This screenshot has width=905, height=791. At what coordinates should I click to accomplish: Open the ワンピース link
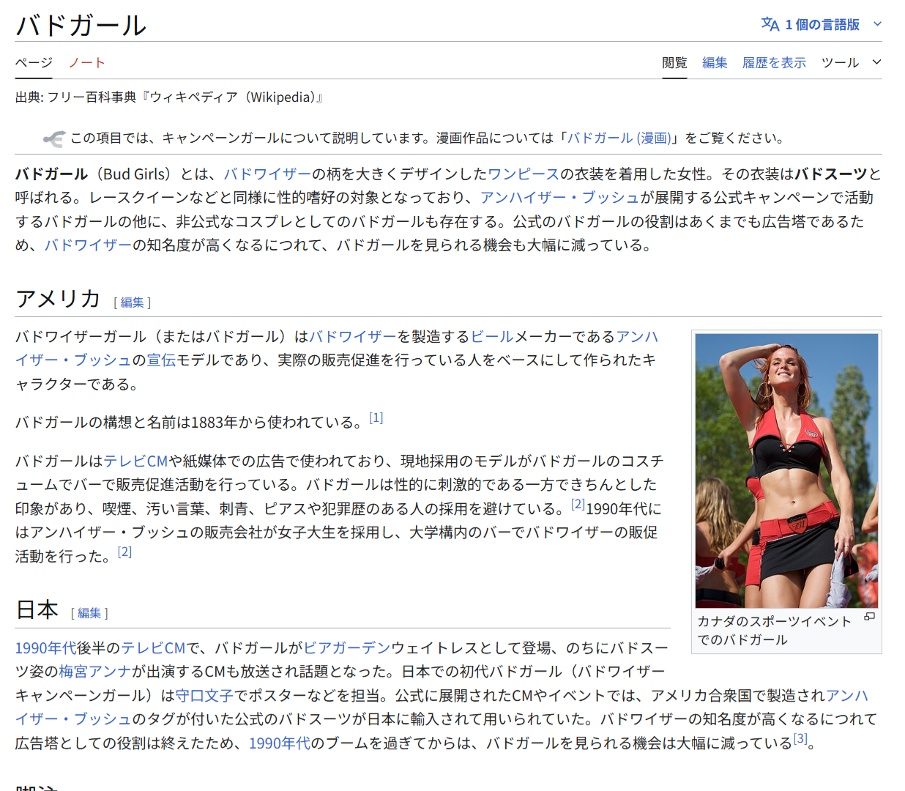pos(524,174)
